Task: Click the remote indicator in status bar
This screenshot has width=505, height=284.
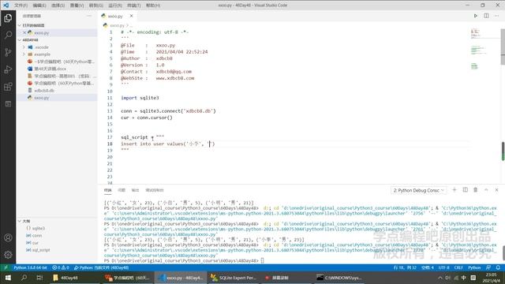Action: pos(6,267)
